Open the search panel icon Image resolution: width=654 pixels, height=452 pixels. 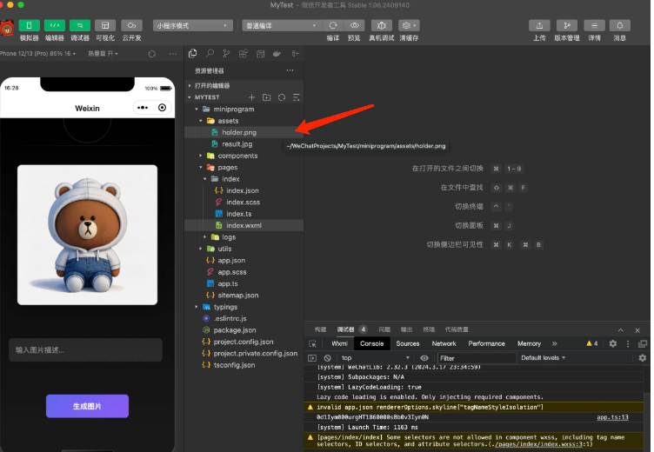tap(210, 53)
